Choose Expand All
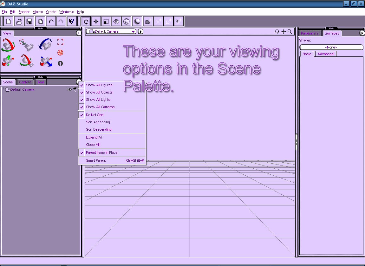This screenshot has width=365, height=266. [x=112, y=137]
